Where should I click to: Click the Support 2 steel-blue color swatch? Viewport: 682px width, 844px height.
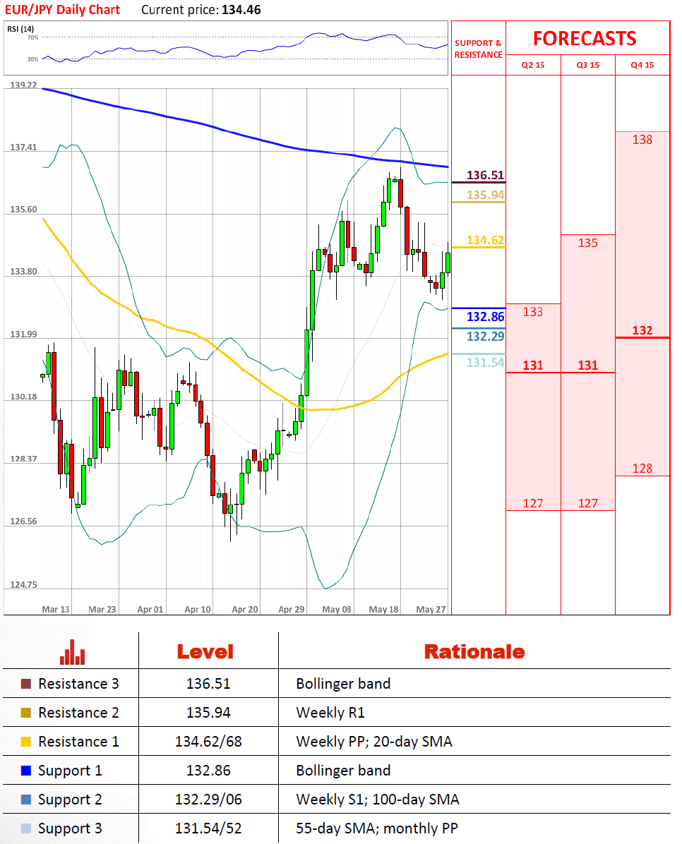(26, 800)
